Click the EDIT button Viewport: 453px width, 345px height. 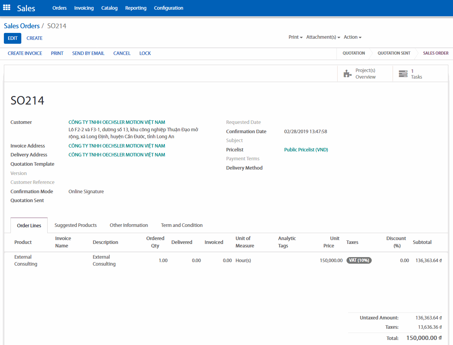pos(12,38)
